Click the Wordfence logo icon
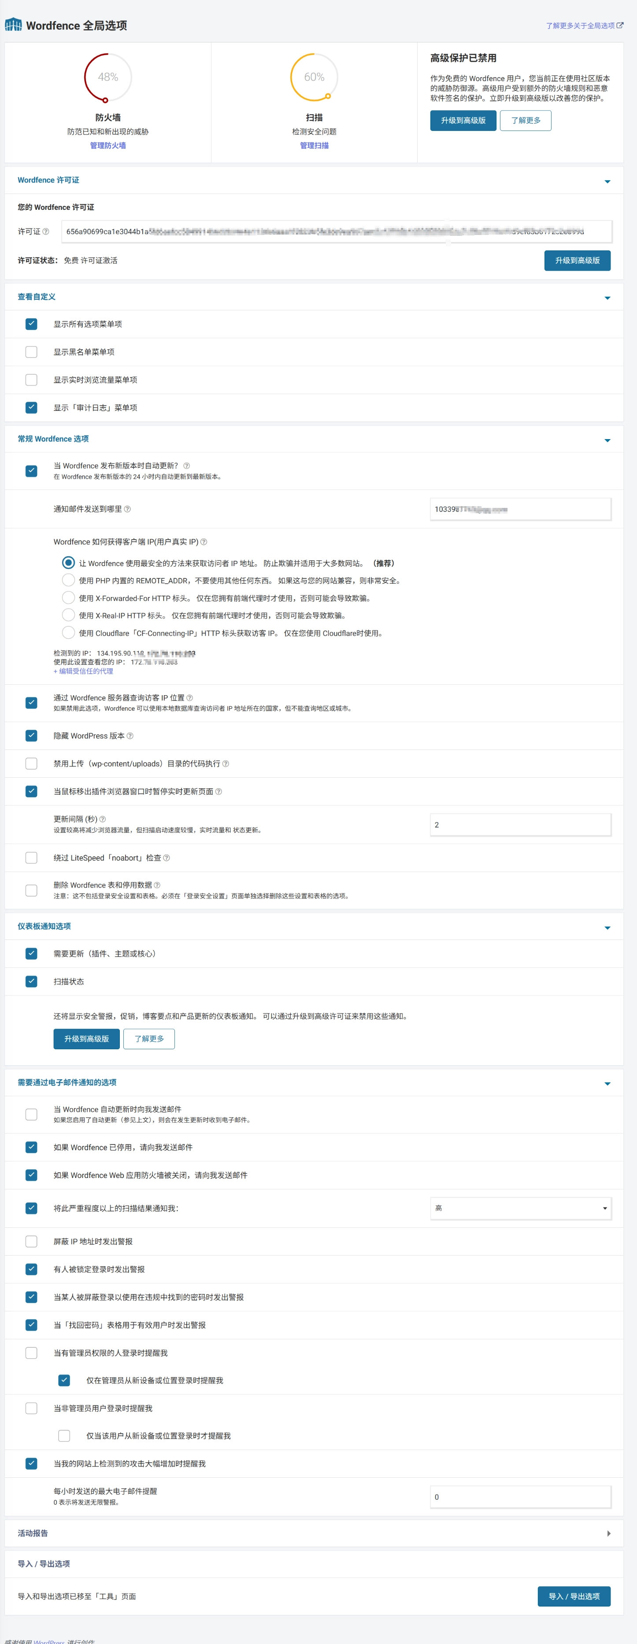 (x=13, y=25)
